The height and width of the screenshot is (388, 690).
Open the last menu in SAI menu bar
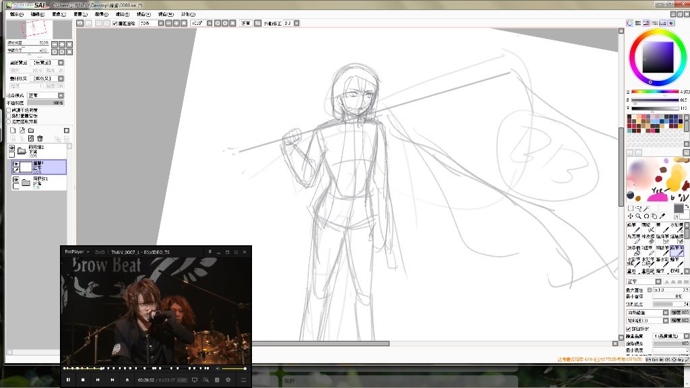[188, 14]
